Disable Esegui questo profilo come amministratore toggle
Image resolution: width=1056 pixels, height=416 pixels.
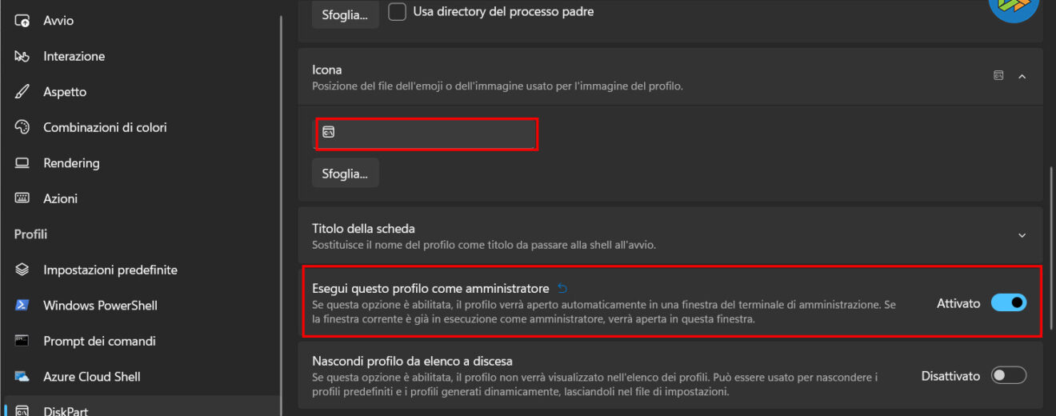tap(1008, 303)
